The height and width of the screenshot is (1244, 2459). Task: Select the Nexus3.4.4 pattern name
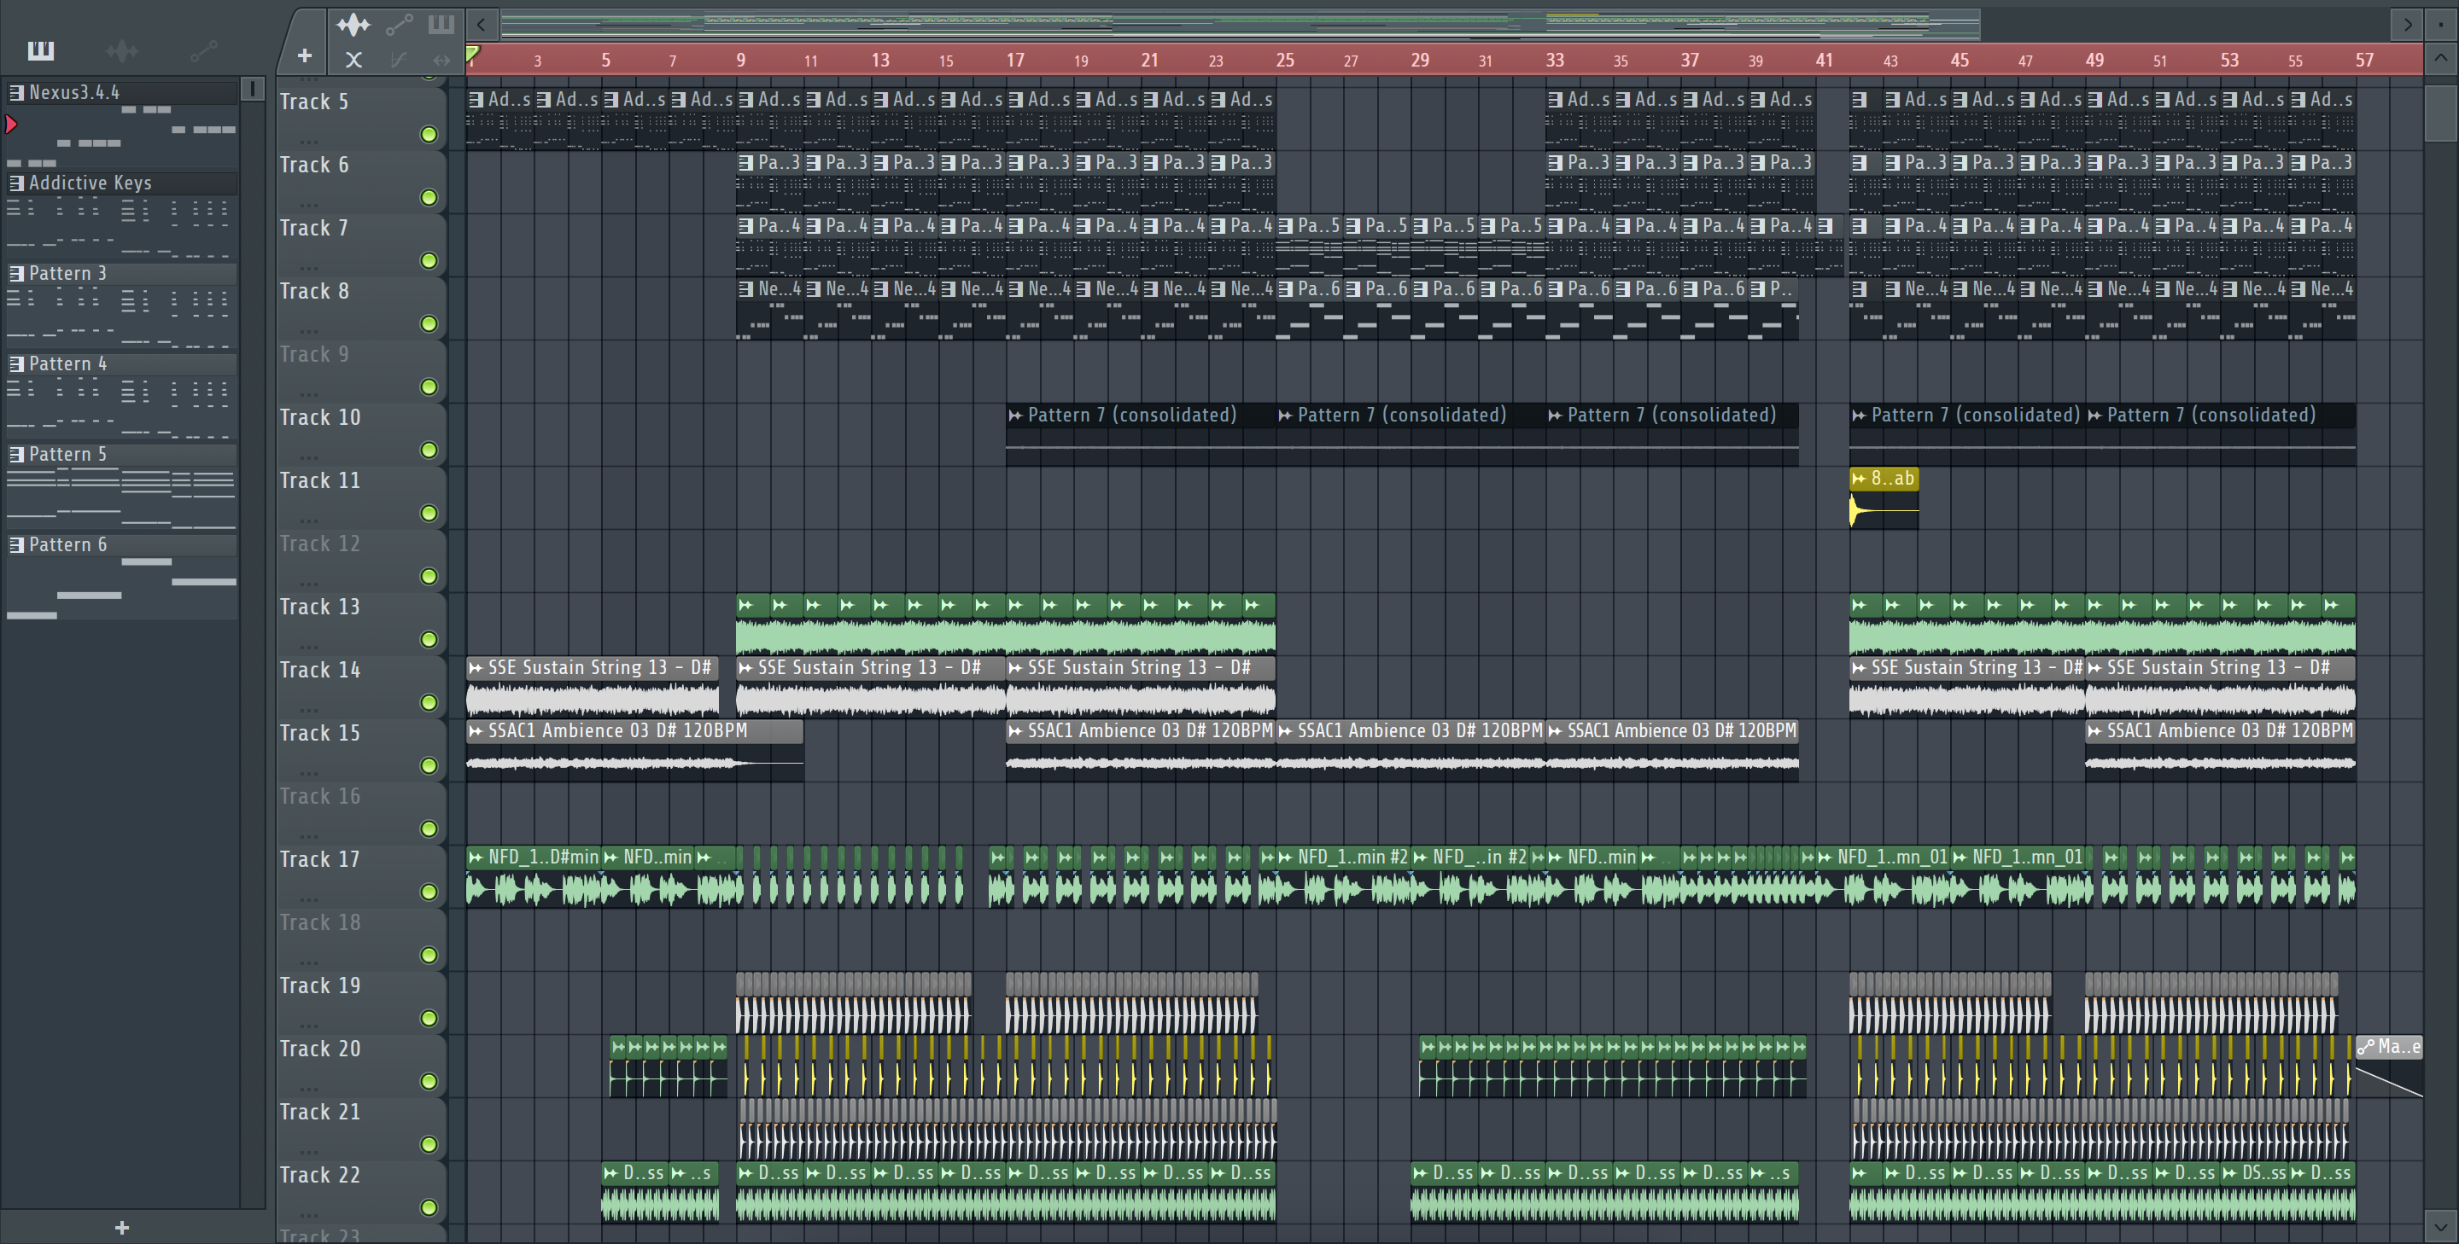(x=73, y=92)
